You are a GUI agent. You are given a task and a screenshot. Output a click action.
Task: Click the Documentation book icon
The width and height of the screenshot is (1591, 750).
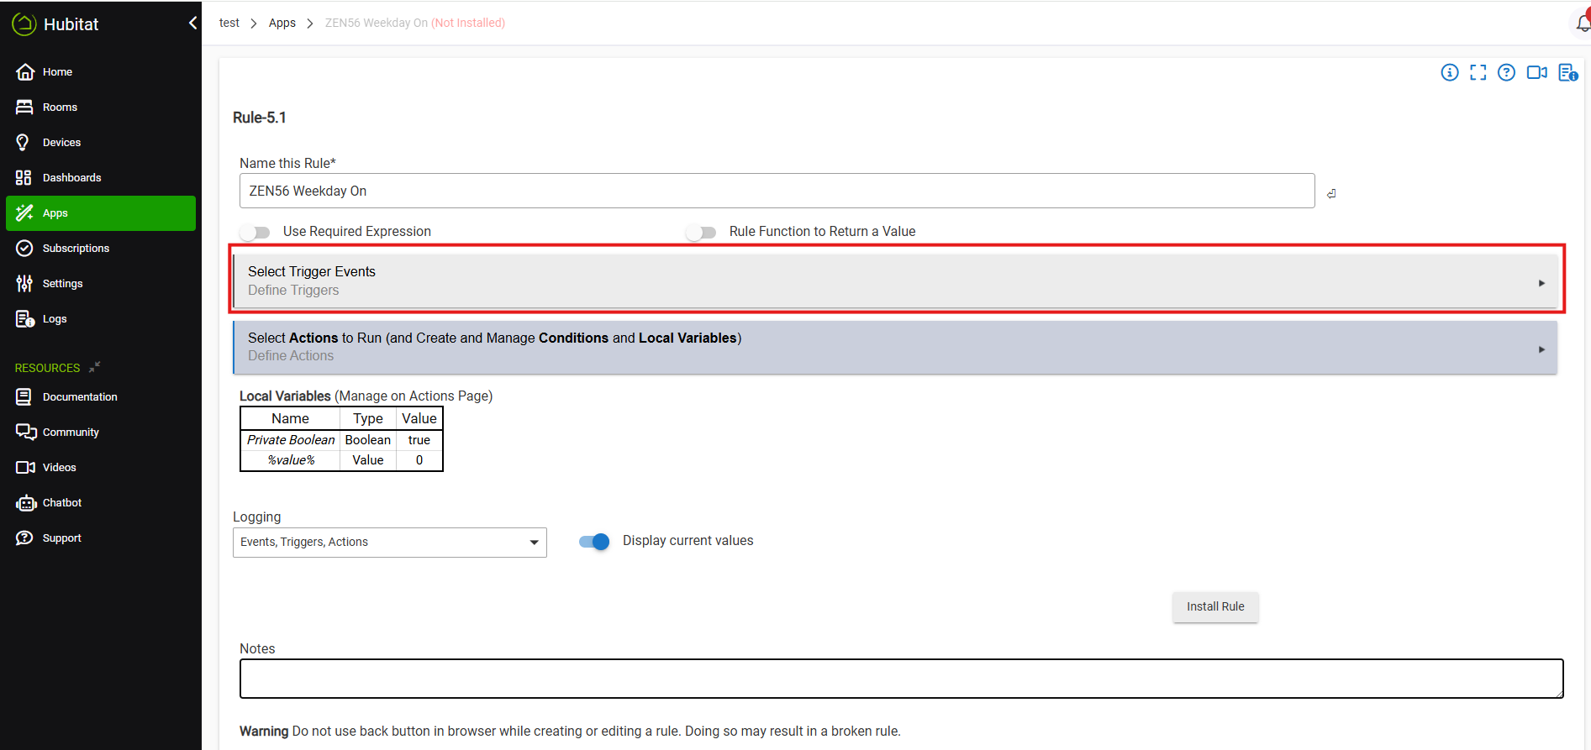click(x=24, y=397)
